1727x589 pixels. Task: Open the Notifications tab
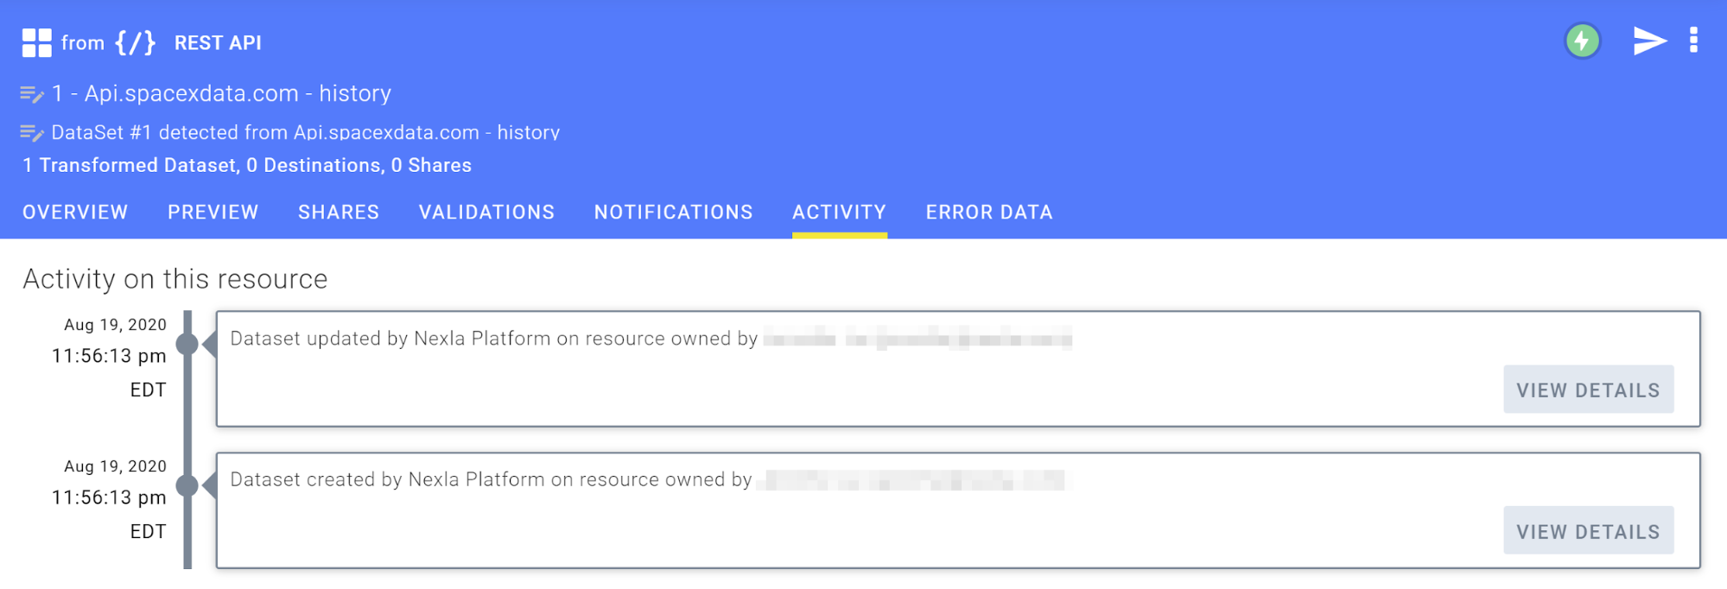tap(673, 212)
